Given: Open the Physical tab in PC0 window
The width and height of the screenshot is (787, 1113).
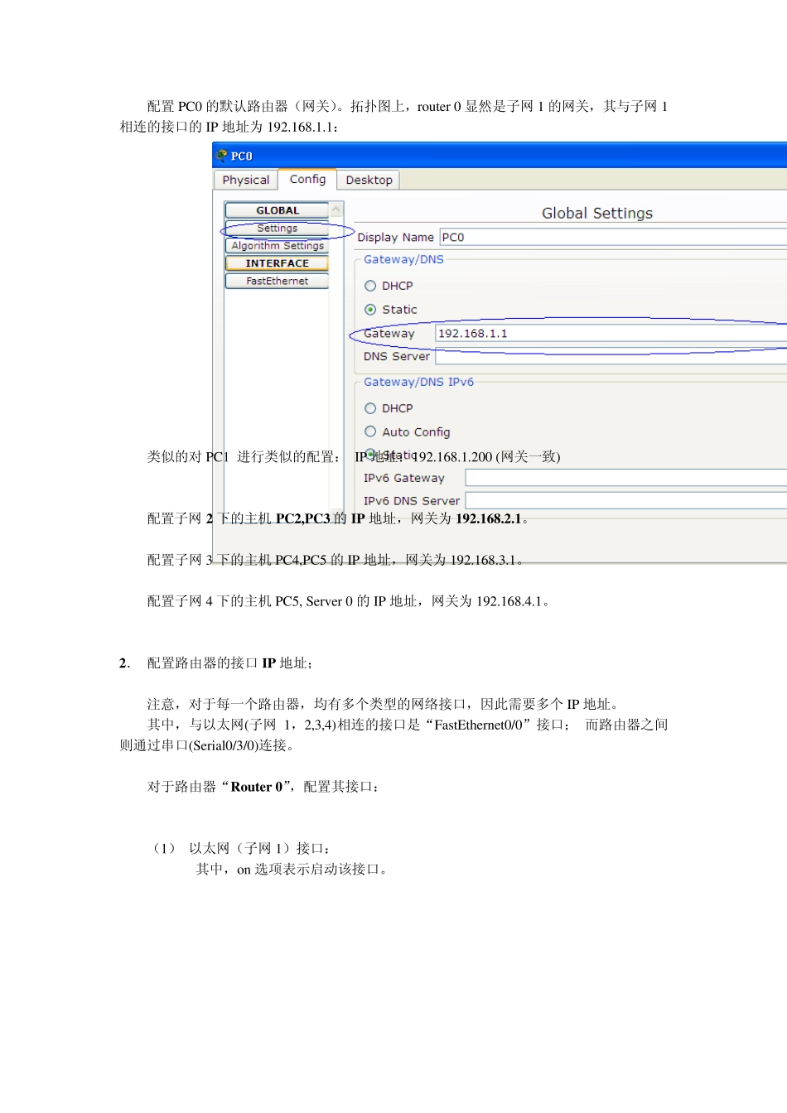Looking at the screenshot, I should [x=245, y=180].
